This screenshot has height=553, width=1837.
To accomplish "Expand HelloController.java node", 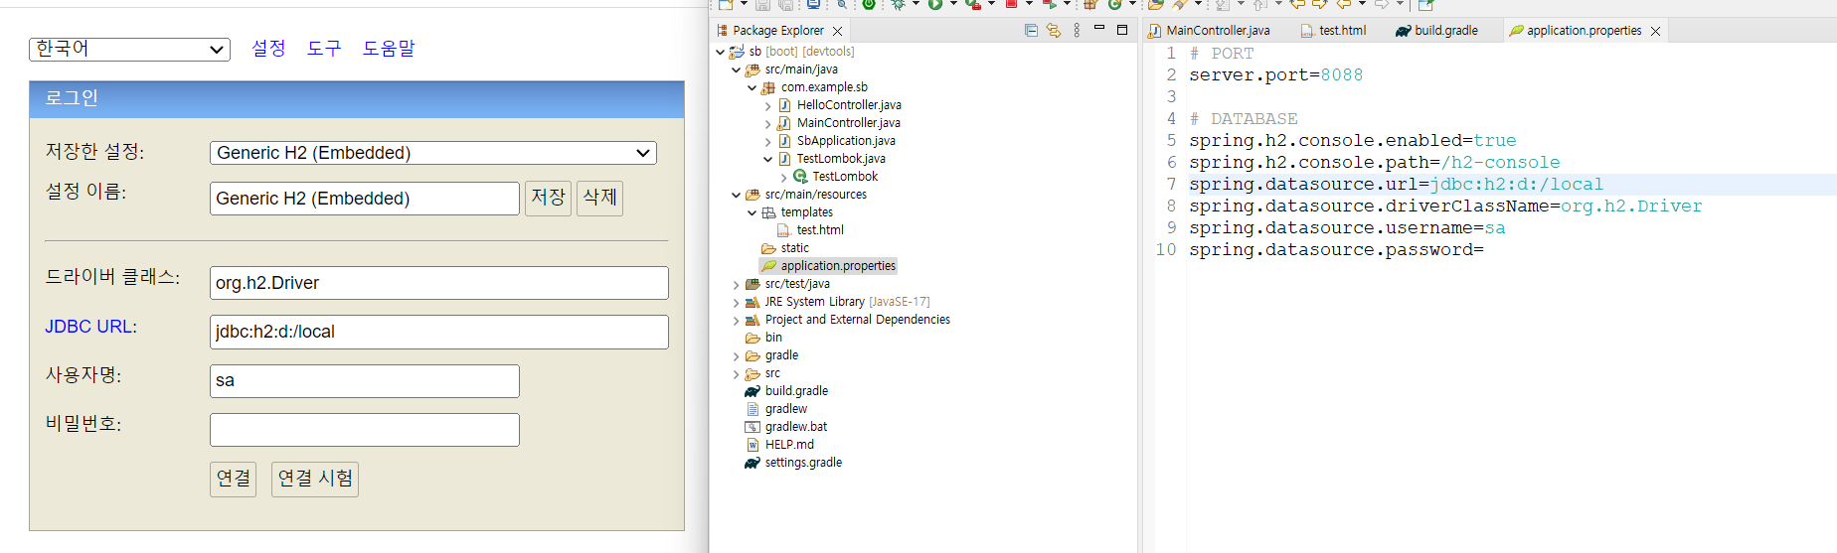I will pyautogui.click(x=768, y=105).
